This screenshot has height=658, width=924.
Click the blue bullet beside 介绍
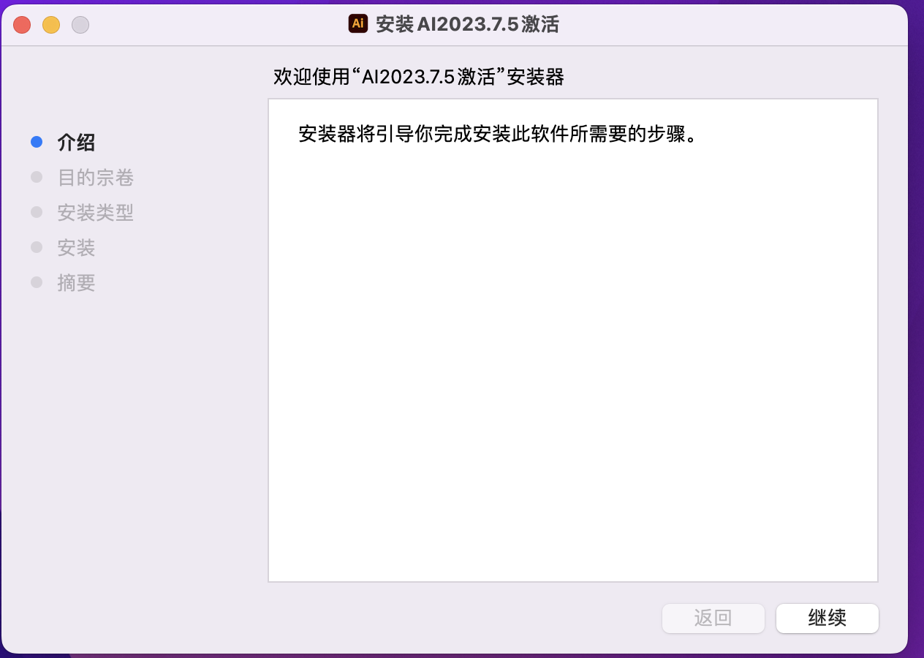[37, 143]
